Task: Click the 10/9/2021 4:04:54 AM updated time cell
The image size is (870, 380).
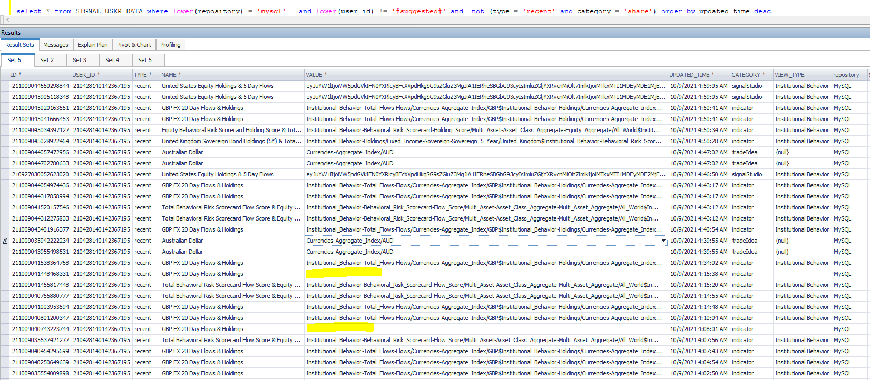Action: (x=699, y=362)
